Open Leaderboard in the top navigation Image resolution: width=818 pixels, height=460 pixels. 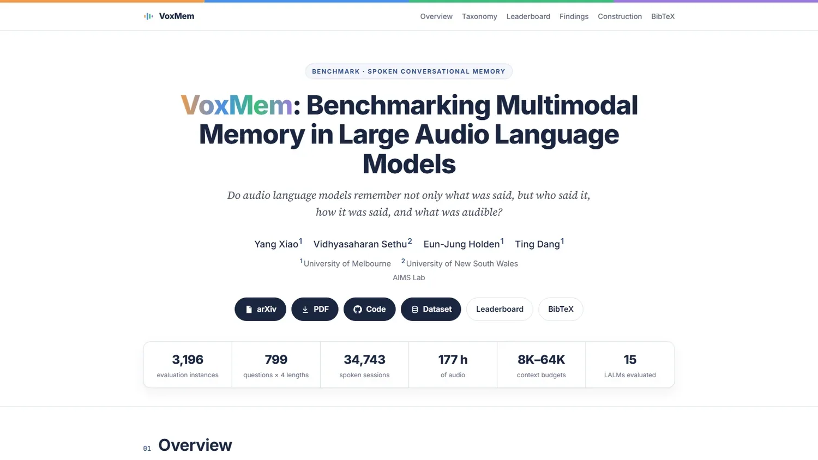click(x=528, y=16)
